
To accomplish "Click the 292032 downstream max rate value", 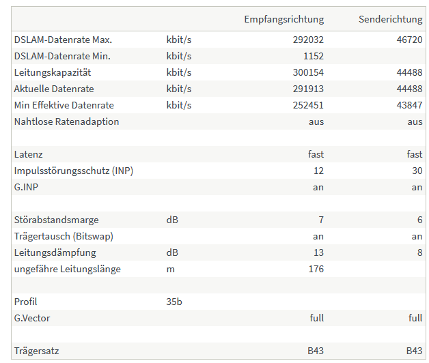I will tap(308, 40).
